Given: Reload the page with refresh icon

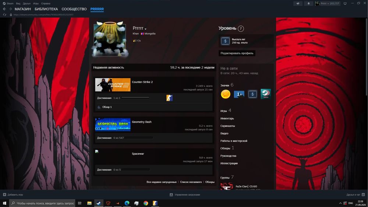Looking at the screenshot, I should [x=4, y=15].
